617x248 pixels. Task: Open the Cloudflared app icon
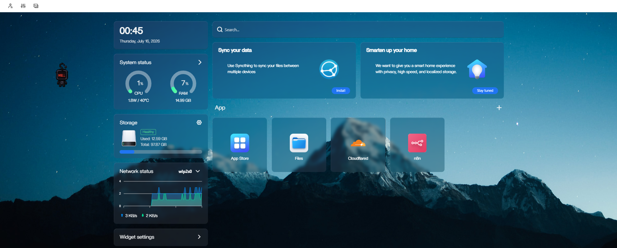click(358, 143)
